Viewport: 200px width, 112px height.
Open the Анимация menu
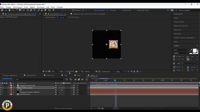pyautogui.click(x=41, y=7)
